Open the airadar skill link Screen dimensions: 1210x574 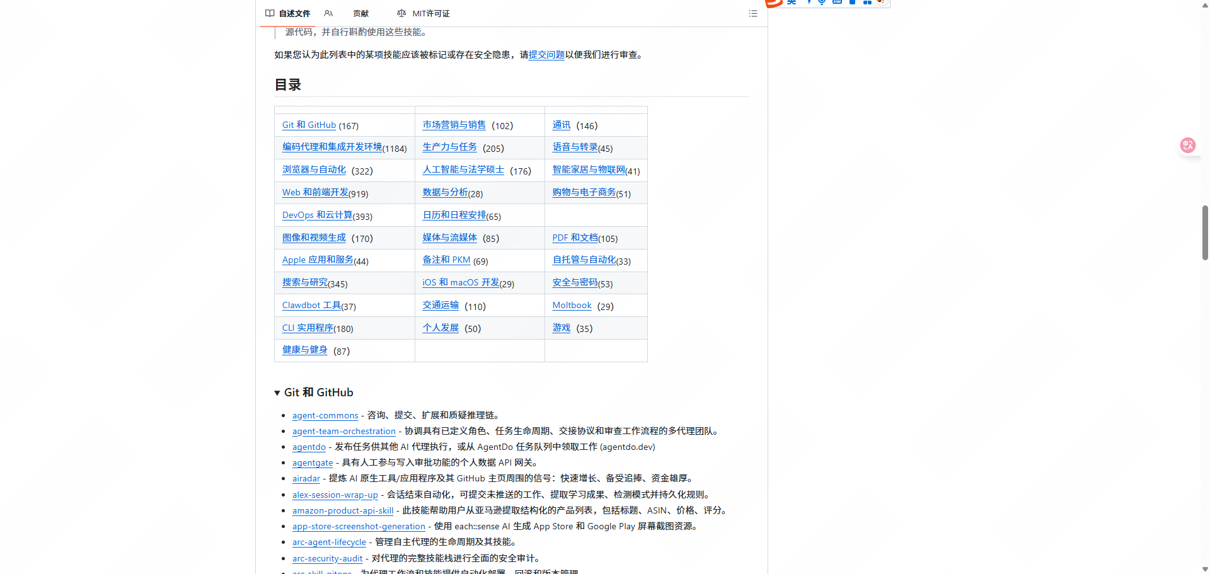306,479
